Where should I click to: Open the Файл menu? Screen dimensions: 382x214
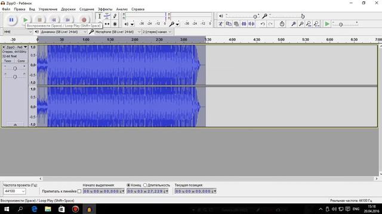tap(6, 10)
